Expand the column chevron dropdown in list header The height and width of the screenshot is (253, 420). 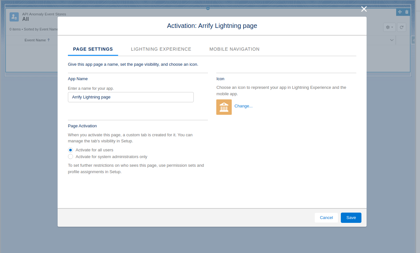[x=392, y=40]
